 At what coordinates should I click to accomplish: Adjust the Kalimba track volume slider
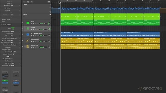[x=43, y=29]
